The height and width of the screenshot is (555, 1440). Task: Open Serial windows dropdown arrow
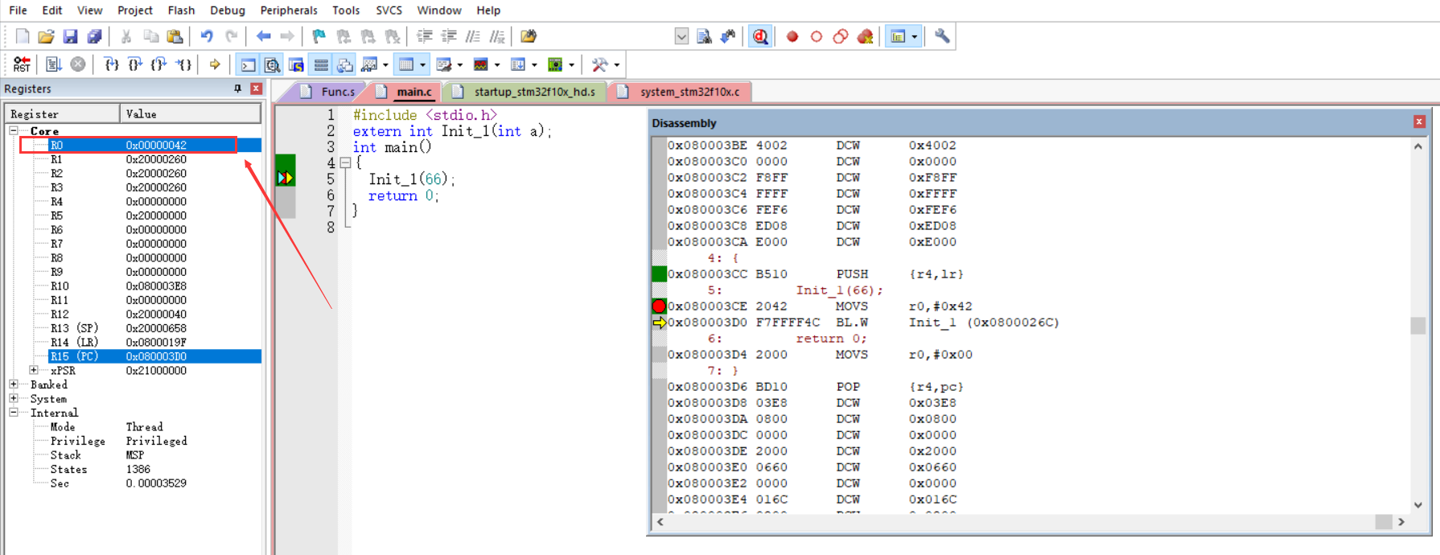tap(460, 65)
